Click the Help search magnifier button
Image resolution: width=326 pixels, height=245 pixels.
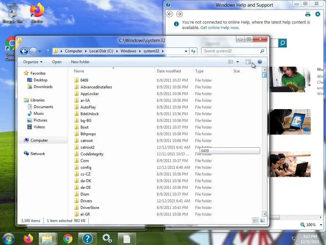pyautogui.click(x=283, y=43)
